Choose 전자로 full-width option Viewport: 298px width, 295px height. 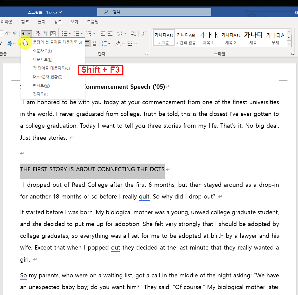[x=53, y=94]
